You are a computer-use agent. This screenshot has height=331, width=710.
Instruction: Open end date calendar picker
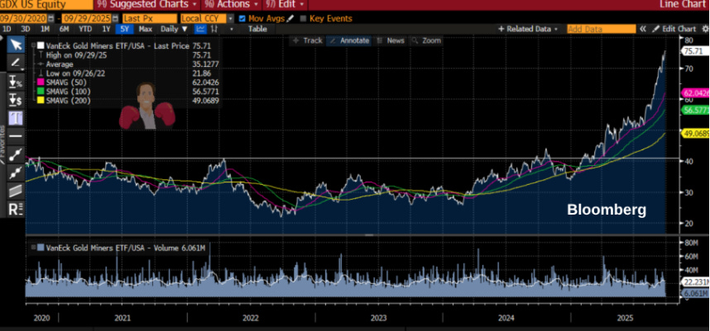point(113,18)
